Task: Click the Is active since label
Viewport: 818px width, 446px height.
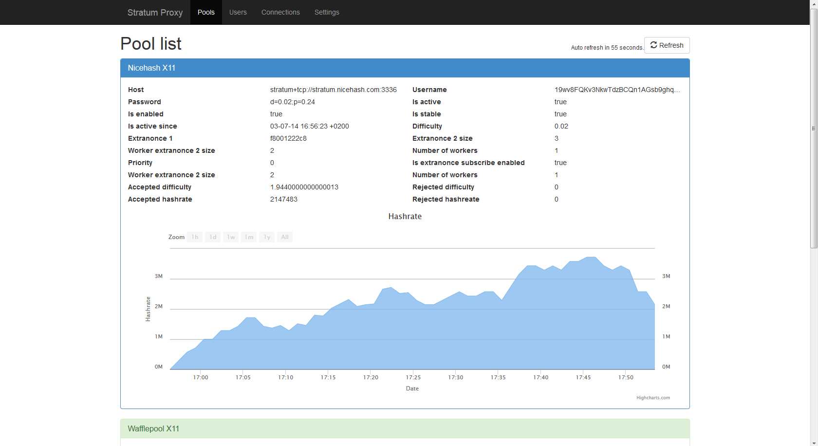Action: (152, 126)
